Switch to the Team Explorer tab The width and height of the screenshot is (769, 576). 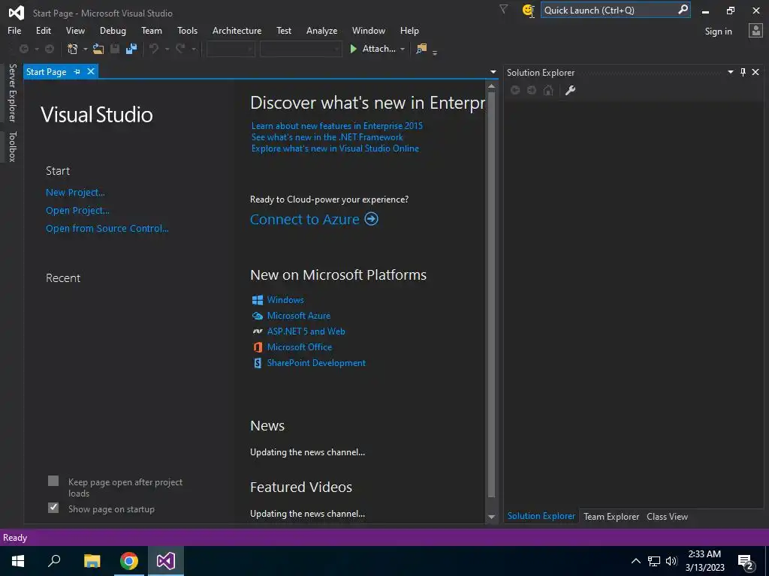click(611, 516)
